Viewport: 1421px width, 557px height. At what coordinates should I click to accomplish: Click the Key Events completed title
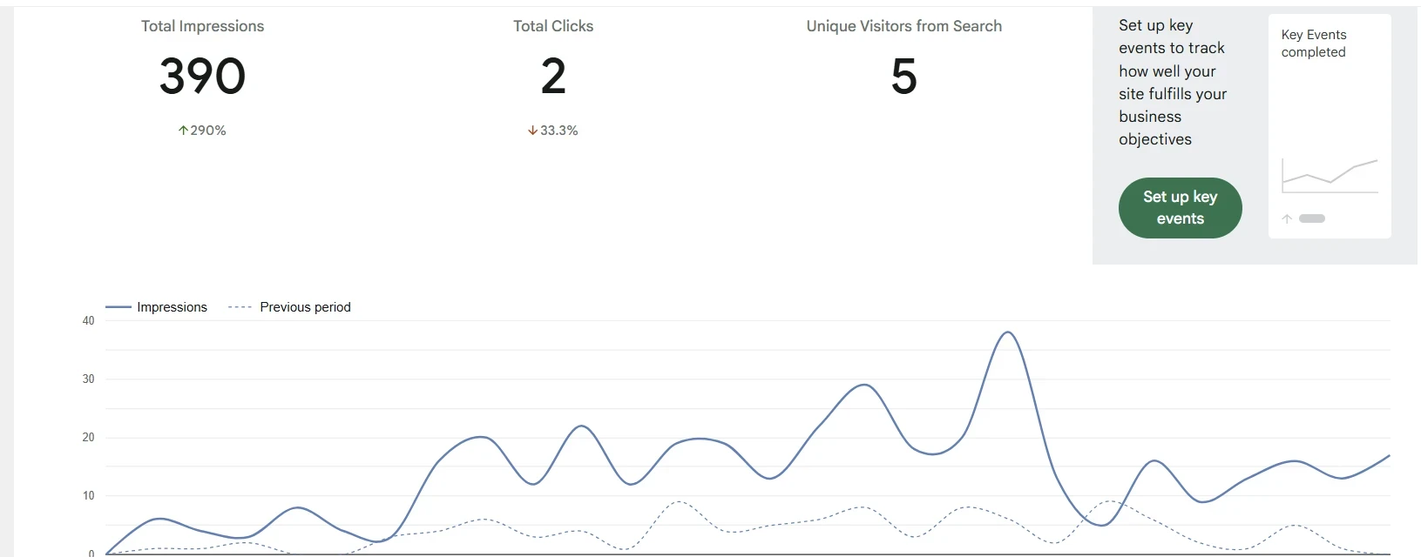pos(1313,44)
